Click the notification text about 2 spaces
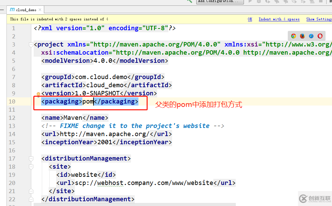The height and width of the screenshot is (206, 332). 59,19
